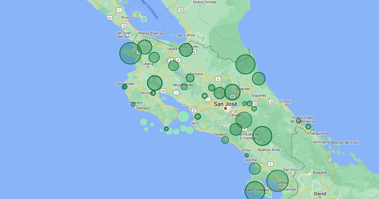This screenshot has height=199, width=379.
Task: Click the circle covering Monteverde label
Action: click(184, 87)
